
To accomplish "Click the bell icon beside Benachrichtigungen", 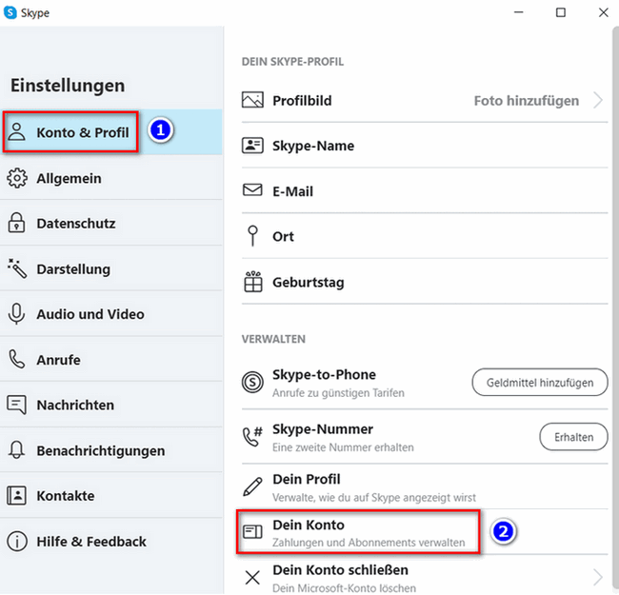I will 16,450.
